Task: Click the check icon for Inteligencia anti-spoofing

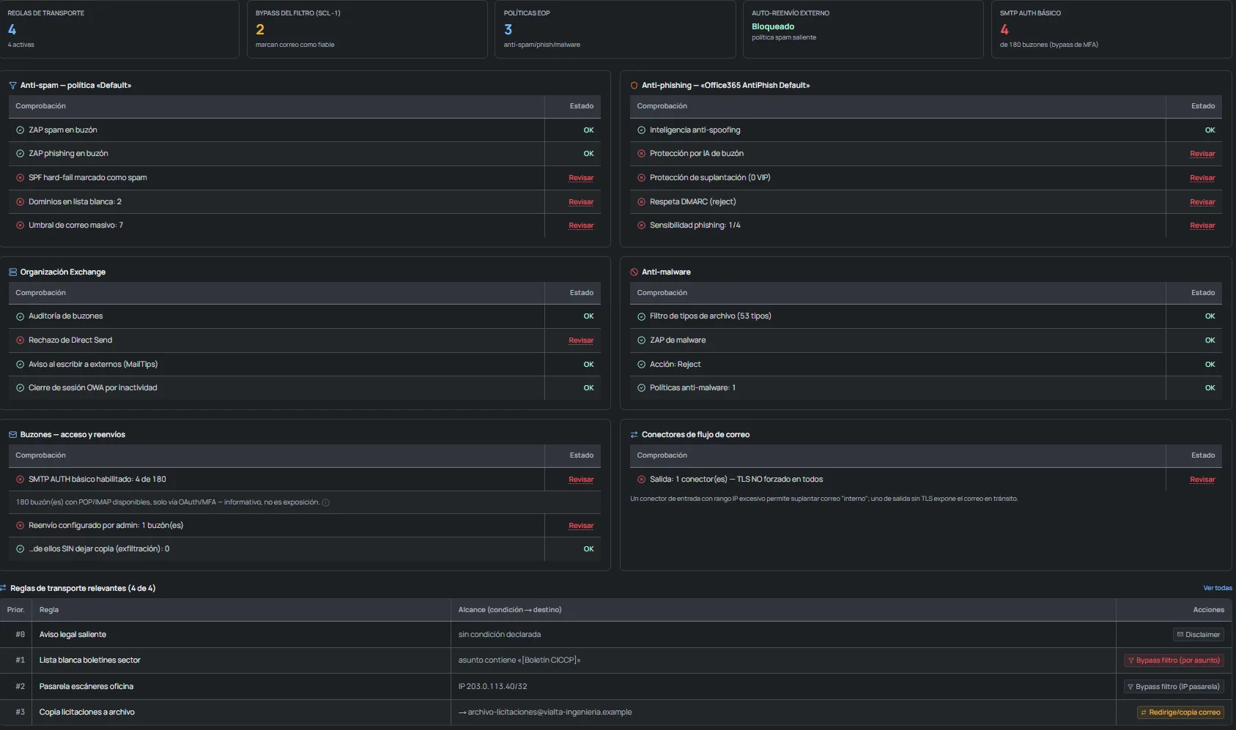Action: tap(642, 130)
